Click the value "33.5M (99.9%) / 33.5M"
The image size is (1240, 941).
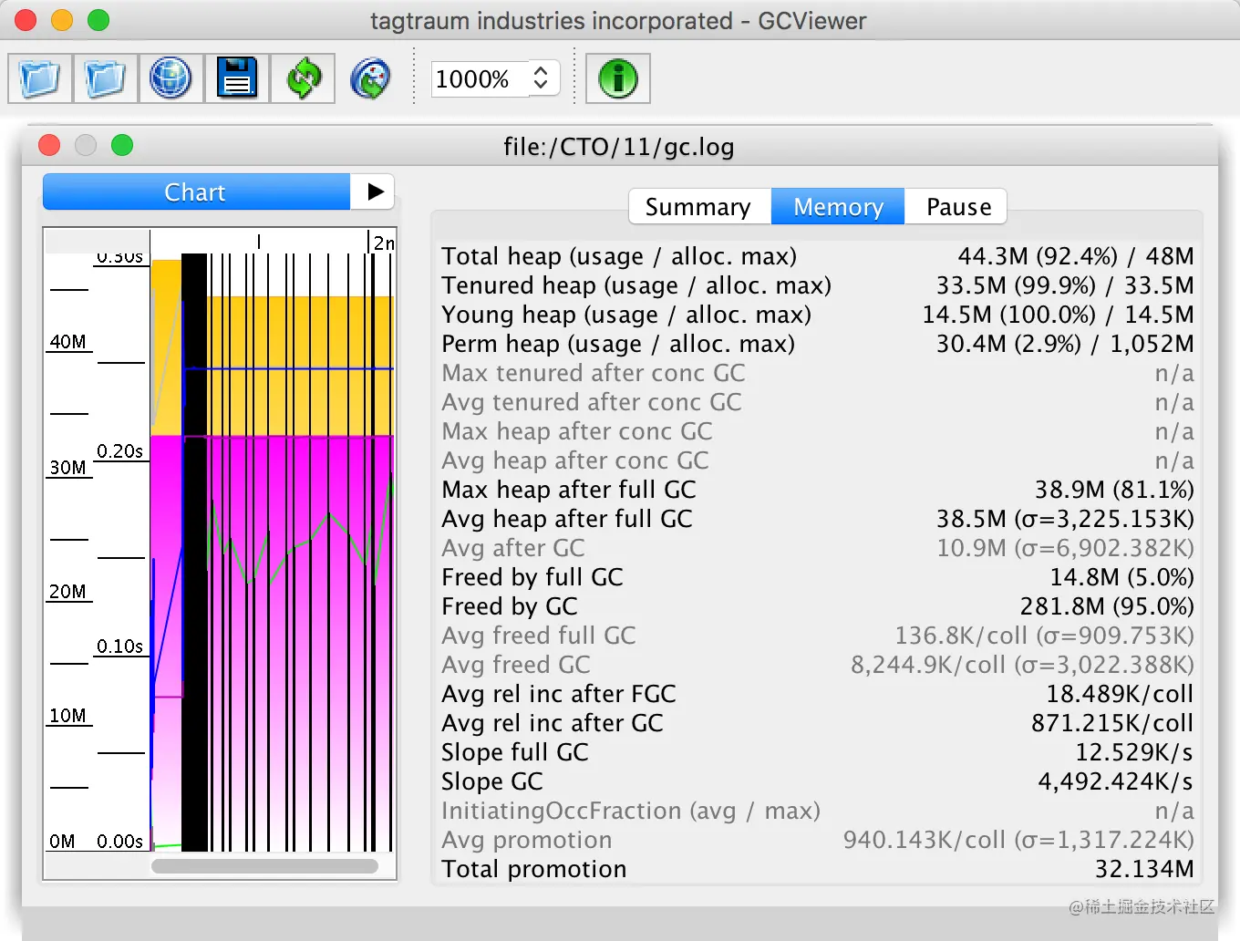coord(1065,285)
